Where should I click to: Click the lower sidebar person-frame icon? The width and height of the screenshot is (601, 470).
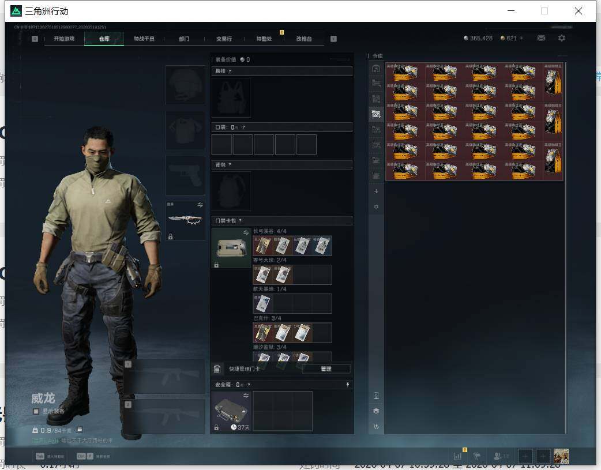(x=376, y=396)
